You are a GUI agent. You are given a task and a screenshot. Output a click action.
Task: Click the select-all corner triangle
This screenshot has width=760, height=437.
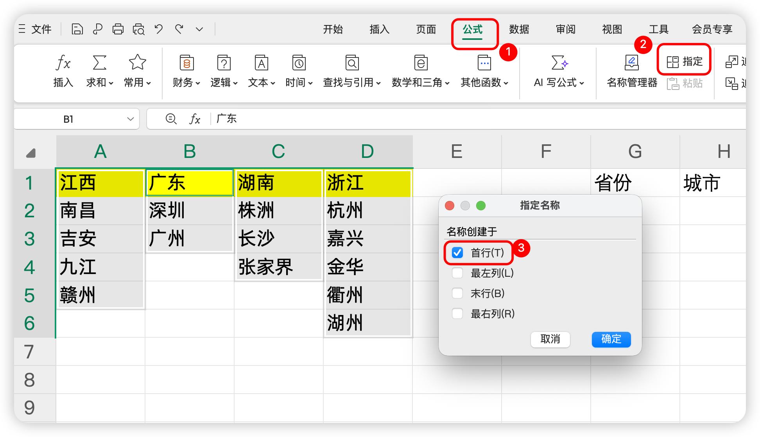click(31, 153)
